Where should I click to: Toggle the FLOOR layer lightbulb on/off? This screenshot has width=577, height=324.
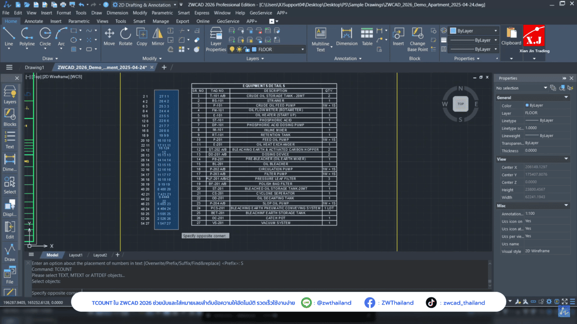[232, 49]
